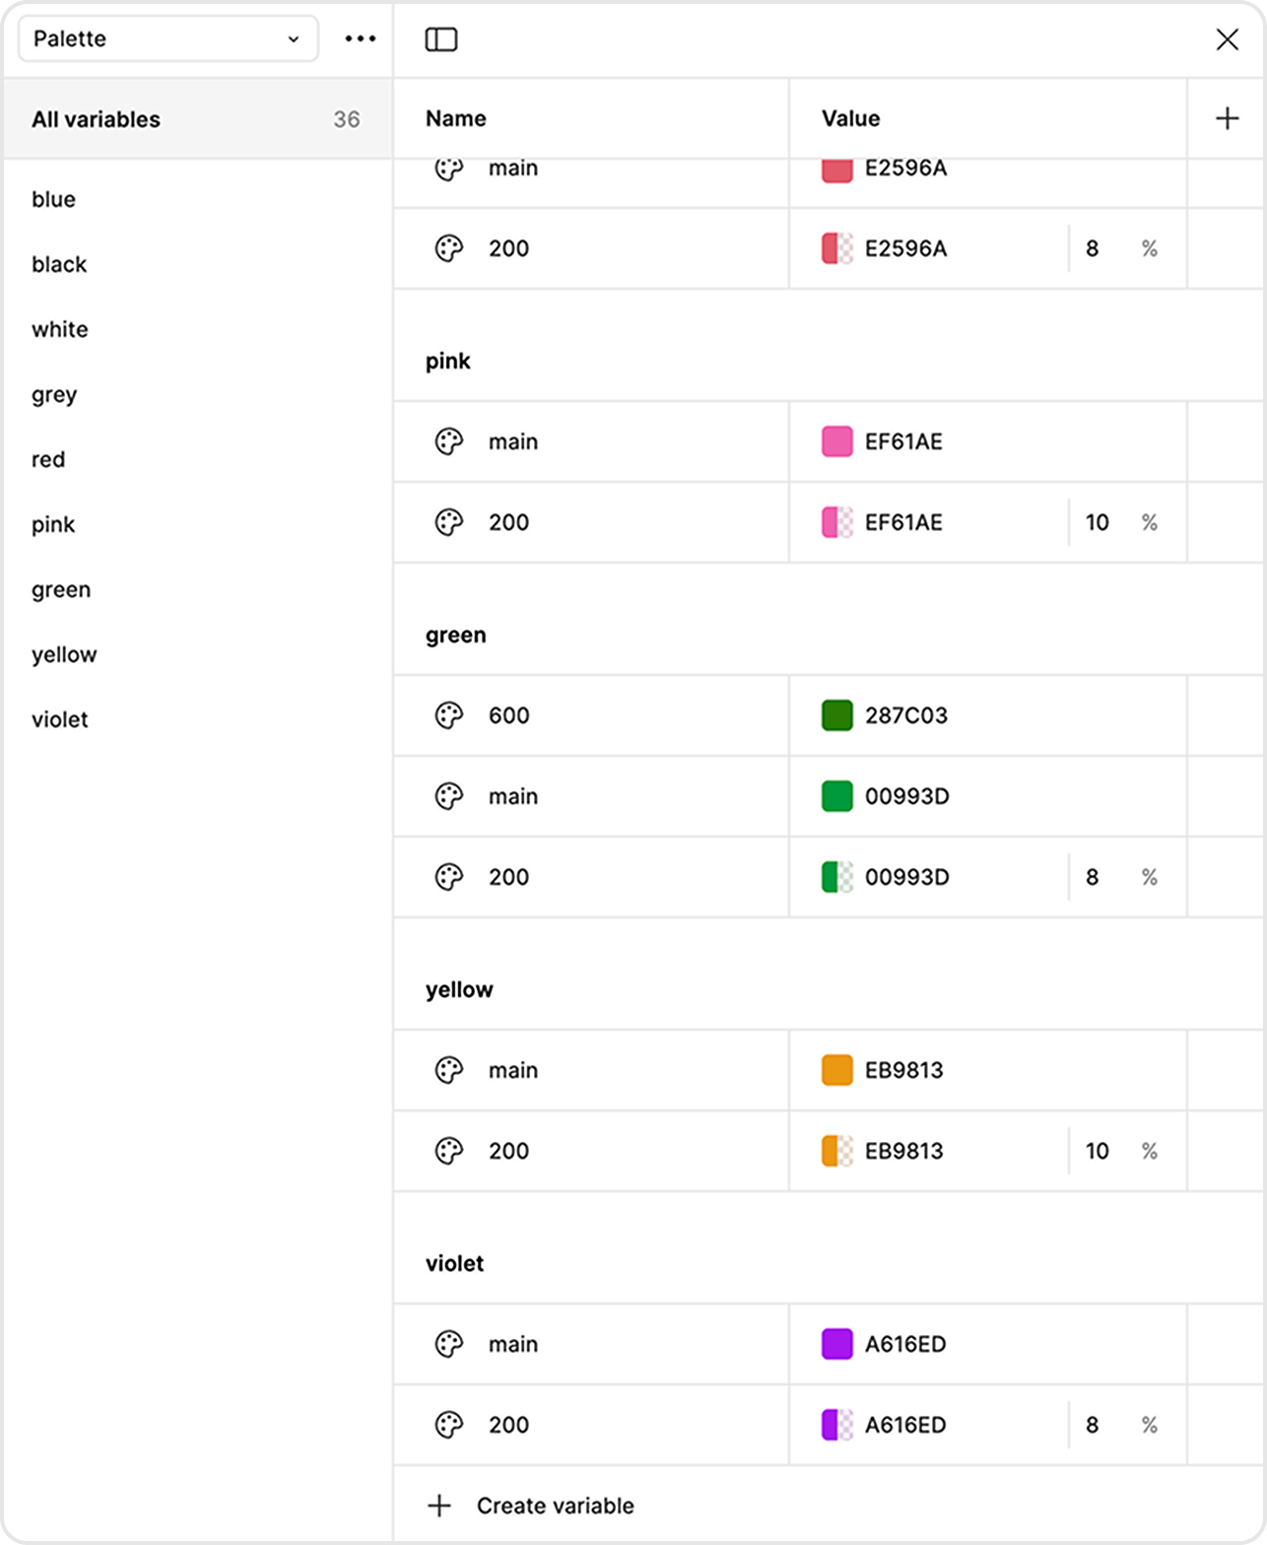Toggle the sidebar panel icon
Viewport: 1267px width, 1545px height.
tap(441, 39)
